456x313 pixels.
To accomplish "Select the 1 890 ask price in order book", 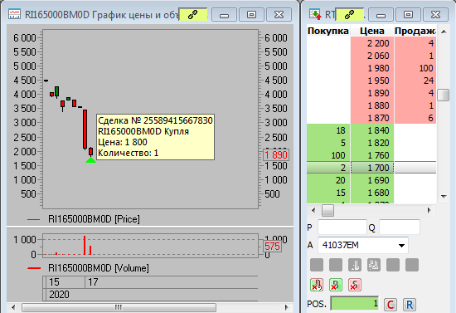I will click(x=372, y=93).
